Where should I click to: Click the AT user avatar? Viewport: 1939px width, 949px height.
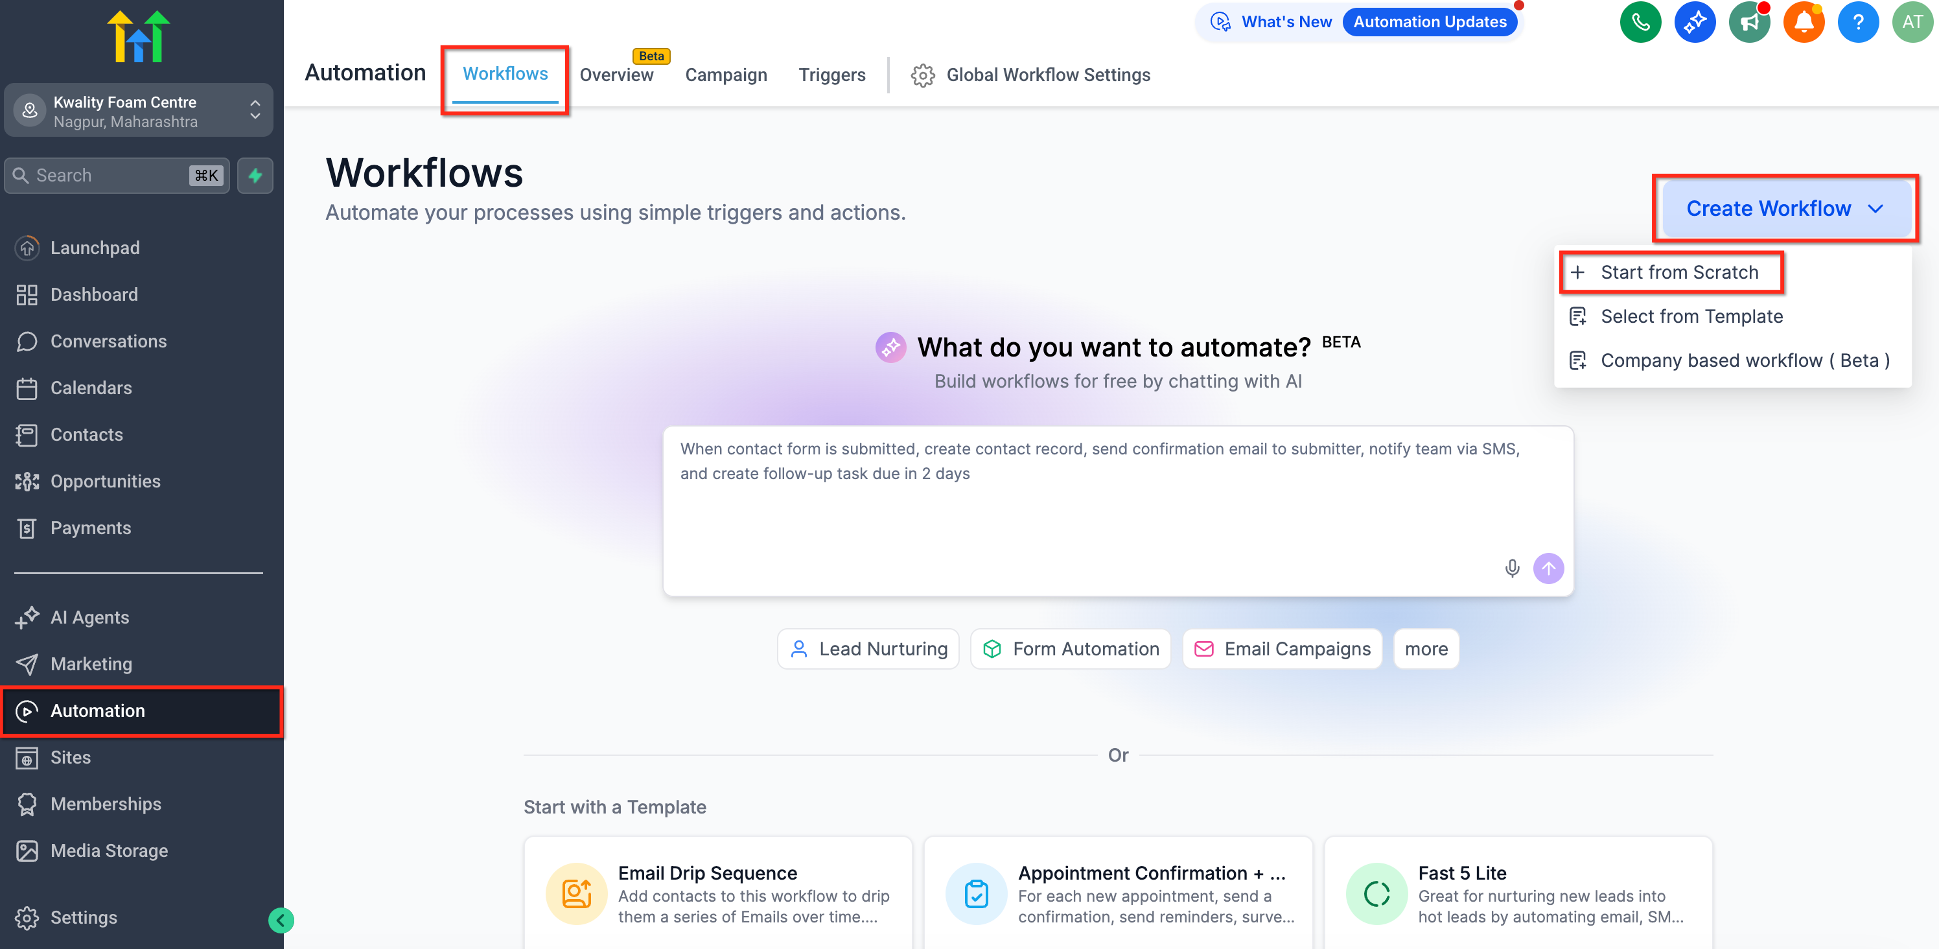(1912, 22)
